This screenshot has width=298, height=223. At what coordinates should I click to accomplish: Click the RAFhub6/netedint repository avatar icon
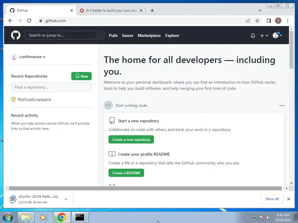pyautogui.click(x=13, y=99)
